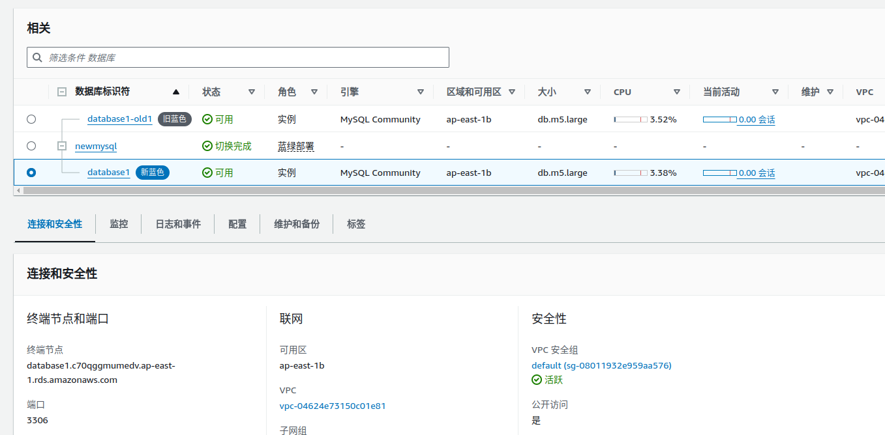Open the 区域和可用区 column sort dropdown
The image size is (885, 435).
pyautogui.click(x=512, y=92)
